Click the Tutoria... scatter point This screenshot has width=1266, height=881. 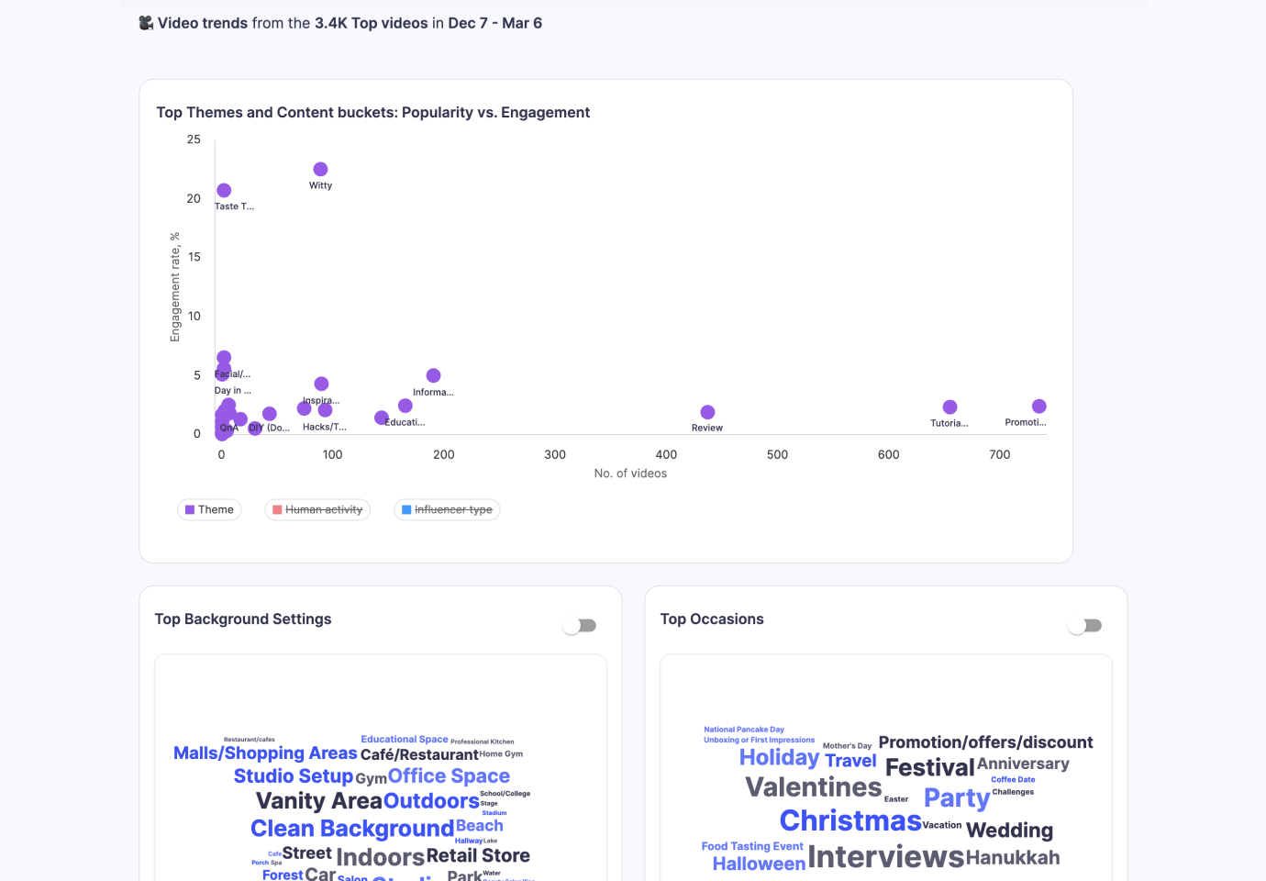coord(949,407)
